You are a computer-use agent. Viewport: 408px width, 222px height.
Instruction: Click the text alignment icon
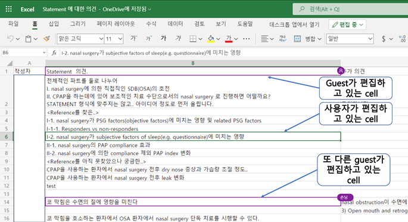pos(264,39)
